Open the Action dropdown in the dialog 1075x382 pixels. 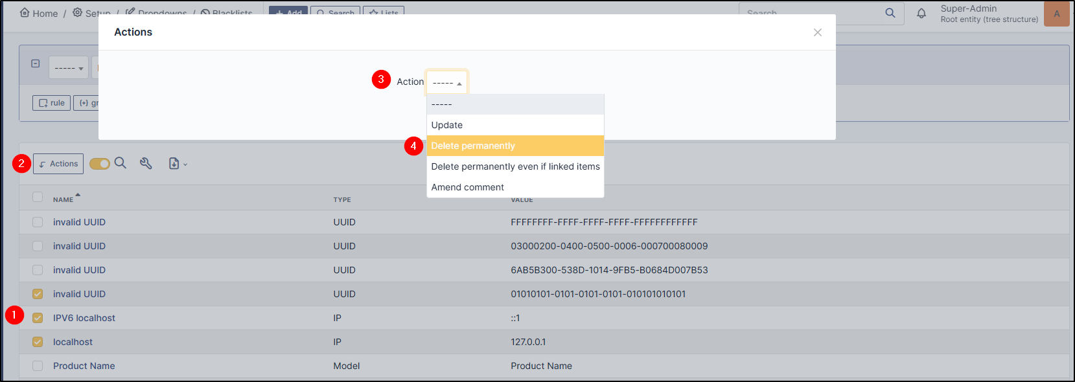pyautogui.click(x=446, y=82)
